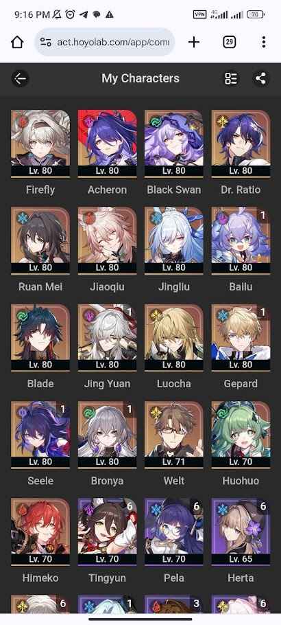Go to the browser home icon
Image resolution: width=281 pixels, height=625 pixels.
(x=17, y=42)
